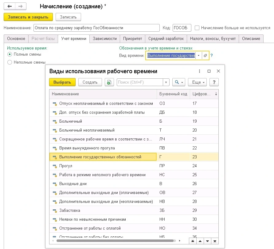Click the back navigation arrow
This screenshot has width=274, height=249.
click(10, 6)
